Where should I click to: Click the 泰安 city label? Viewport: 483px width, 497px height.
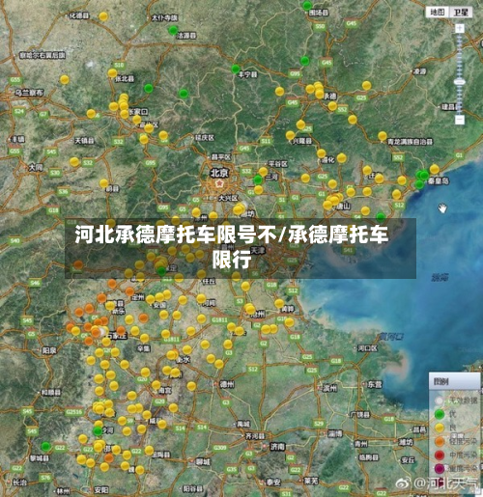(x=273, y=482)
